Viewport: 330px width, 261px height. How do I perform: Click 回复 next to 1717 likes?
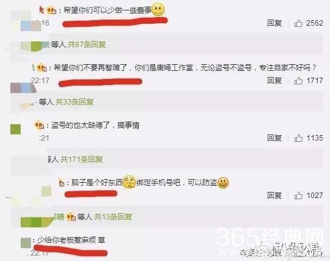[274, 81]
